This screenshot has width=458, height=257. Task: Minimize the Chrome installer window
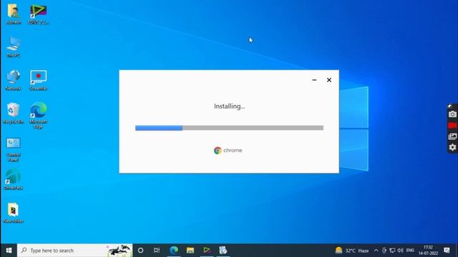tap(314, 80)
